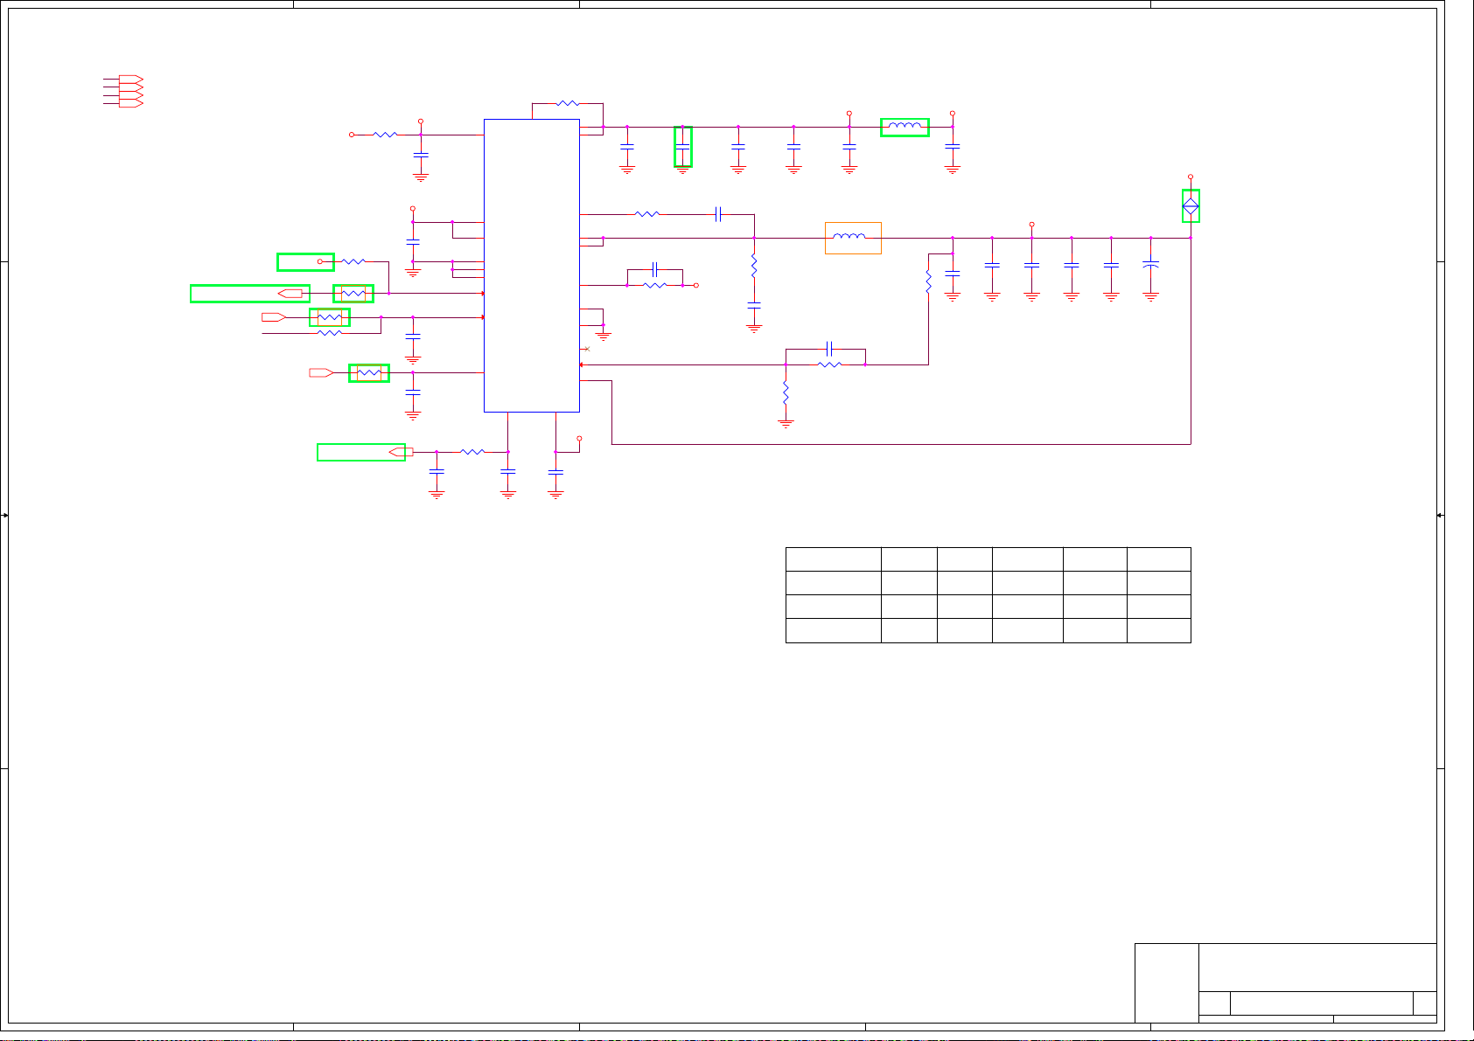Click the left-pointing port feeding the IC's first arrowed input
1474x1041 pixels.
pos(290,294)
